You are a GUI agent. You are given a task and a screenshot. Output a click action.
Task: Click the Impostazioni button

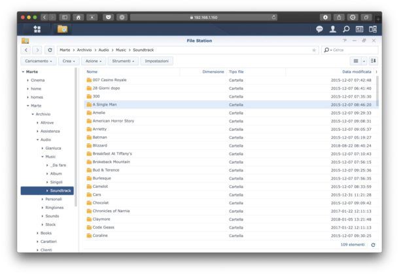point(157,61)
